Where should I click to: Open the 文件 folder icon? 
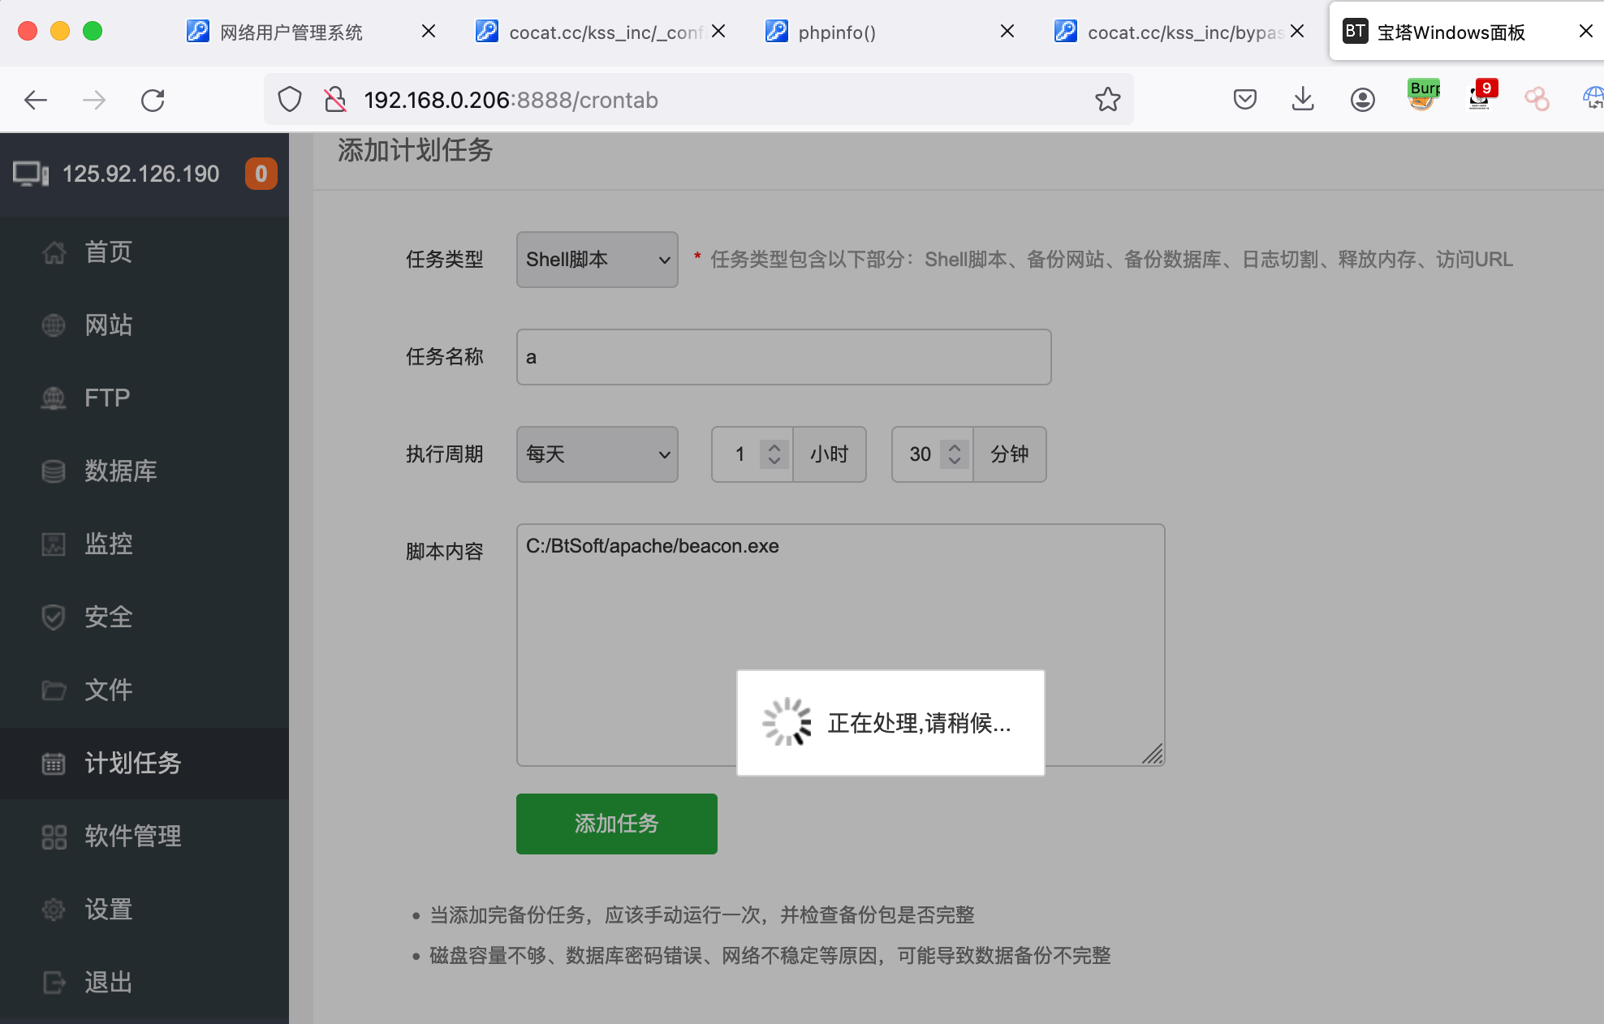[54, 691]
